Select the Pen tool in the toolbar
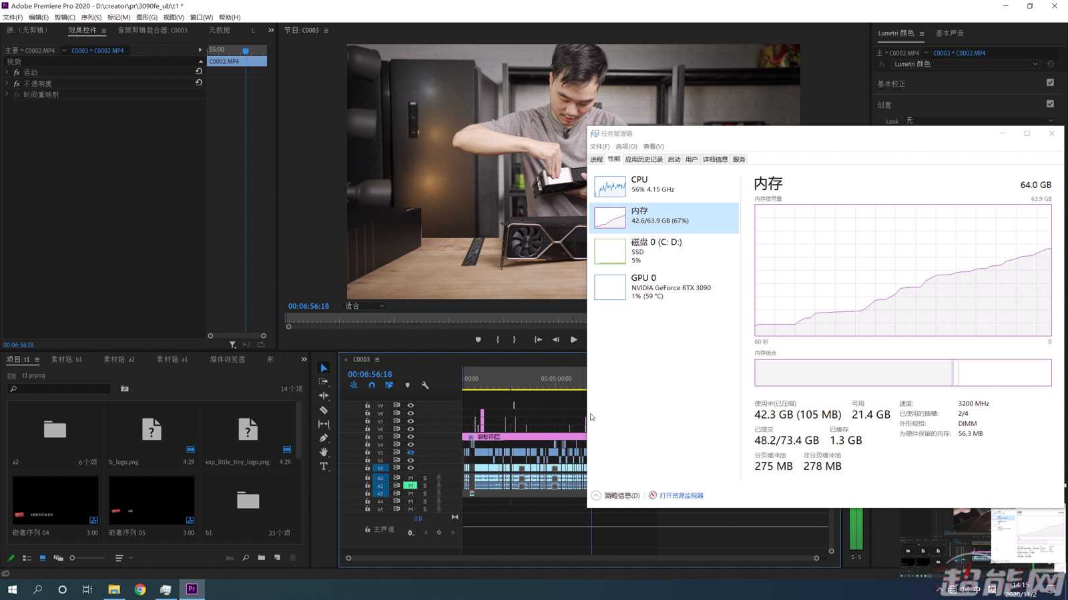This screenshot has height=600, width=1068. click(324, 438)
